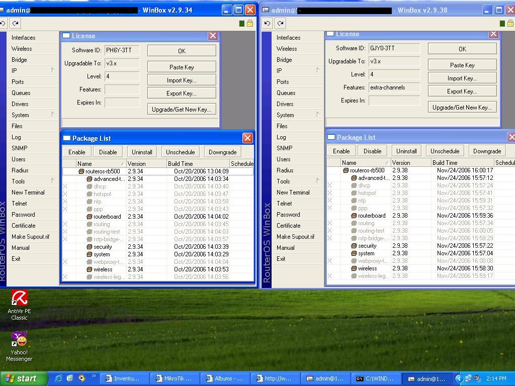Select Make Supout.rif in left WinBox
This screenshot has height=386, width=515.
tap(33, 237)
